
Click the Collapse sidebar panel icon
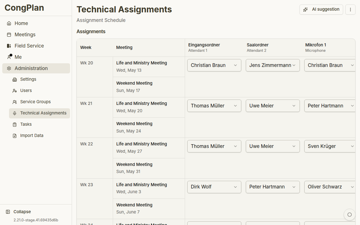(x=8, y=212)
